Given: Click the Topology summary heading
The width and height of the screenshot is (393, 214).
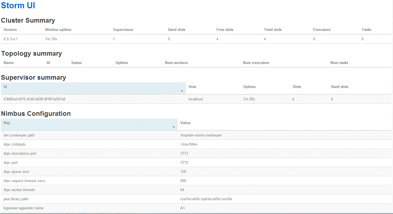Looking at the screenshot, I should pyautogui.click(x=31, y=54).
